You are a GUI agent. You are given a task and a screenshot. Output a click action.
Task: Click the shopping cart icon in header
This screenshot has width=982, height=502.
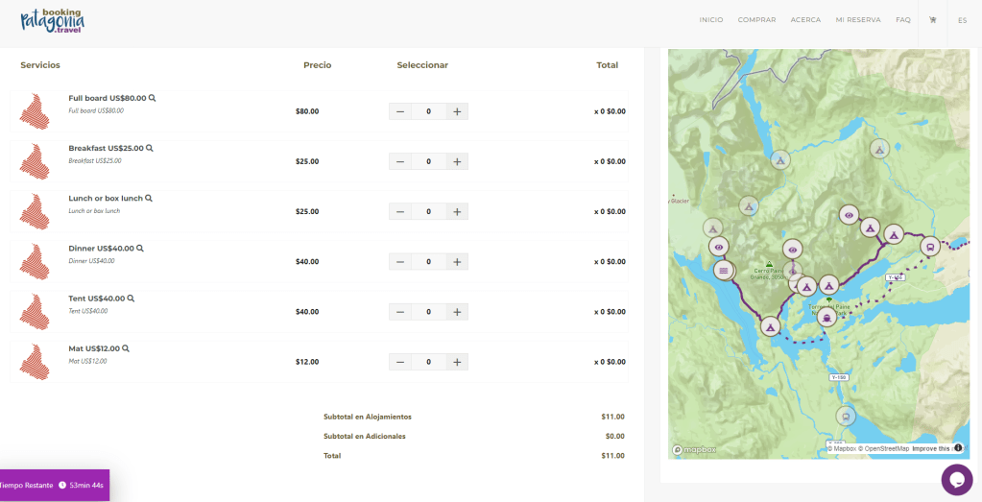coord(932,20)
